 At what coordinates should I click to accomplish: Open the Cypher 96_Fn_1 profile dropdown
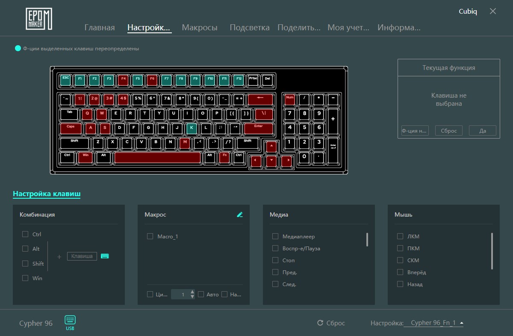[x=434, y=323]
